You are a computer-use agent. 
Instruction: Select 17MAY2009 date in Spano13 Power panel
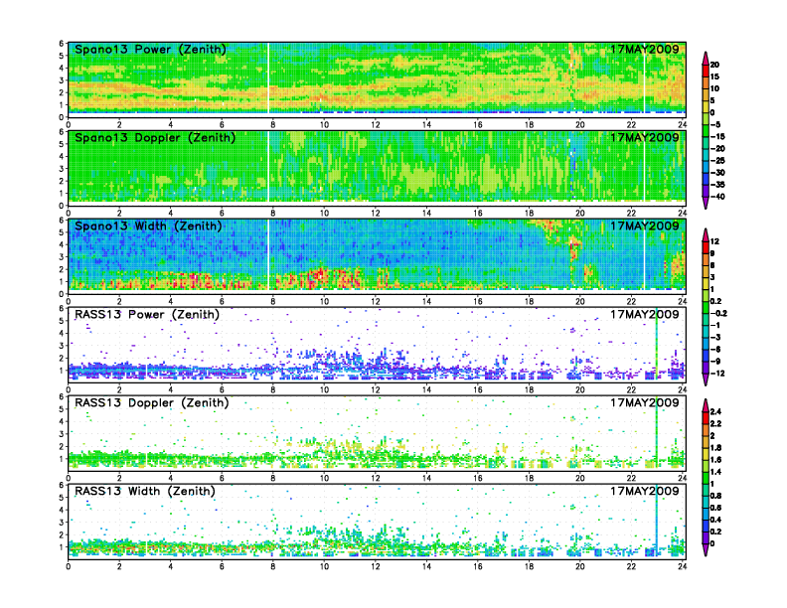[x=645, y=49]
